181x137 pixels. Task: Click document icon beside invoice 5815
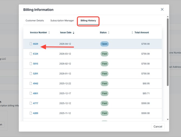click(x=31, y=64)
